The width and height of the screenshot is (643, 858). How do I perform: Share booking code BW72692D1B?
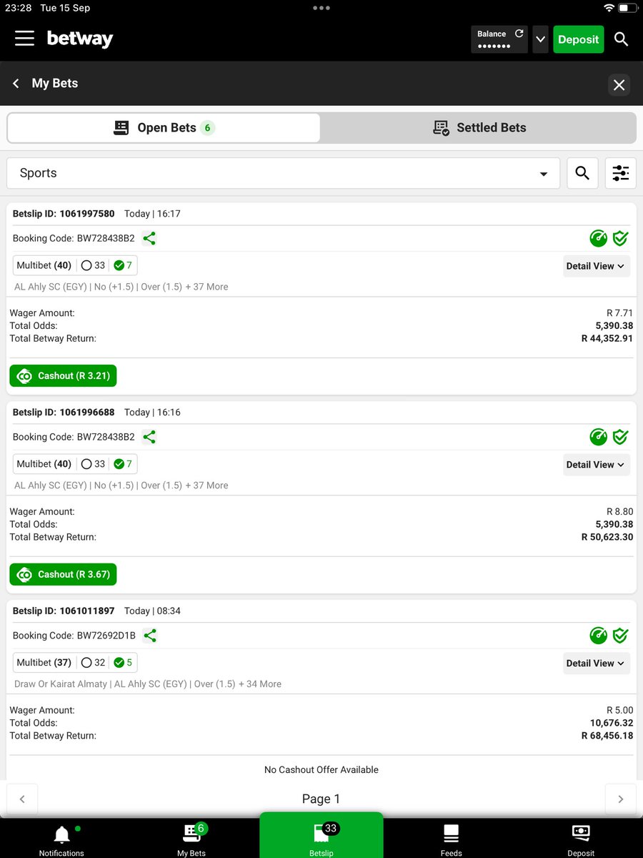[x=149, y=636]
